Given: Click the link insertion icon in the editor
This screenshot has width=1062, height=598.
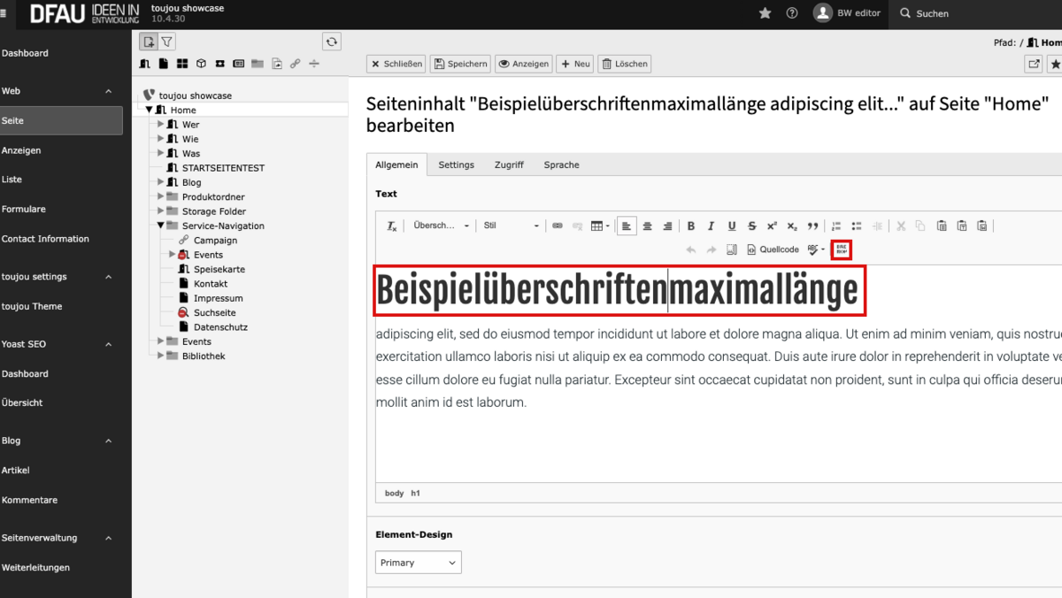Looking at the screenshot, I should [x=558, y=226].
